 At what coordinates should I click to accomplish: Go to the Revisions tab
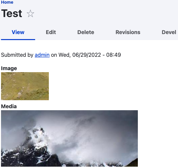point(128,32)
